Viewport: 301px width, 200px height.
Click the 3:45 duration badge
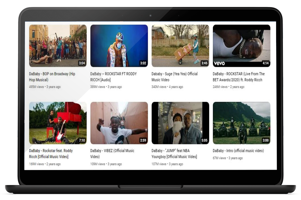(204, 63)
